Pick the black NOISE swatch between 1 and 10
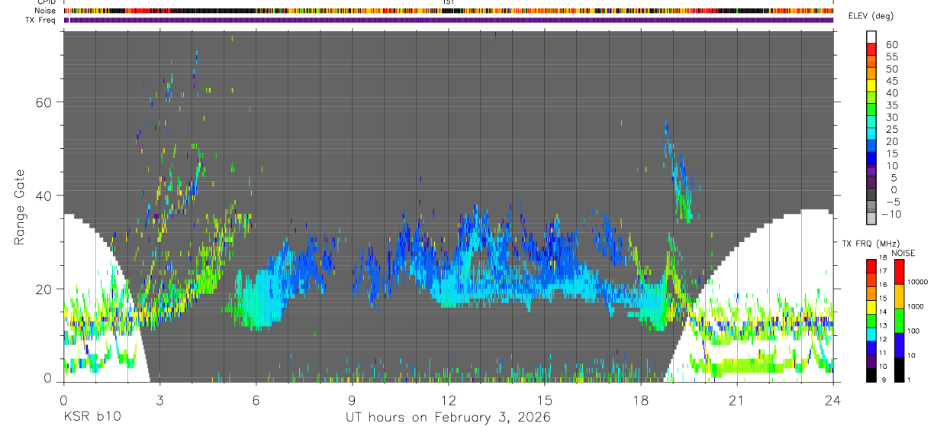 [898, 369]
